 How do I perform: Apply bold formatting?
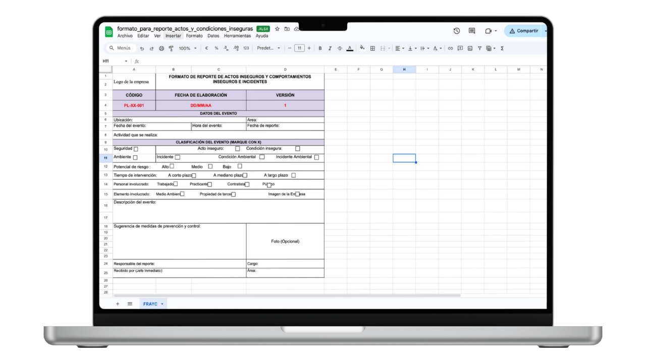point(320,48)
